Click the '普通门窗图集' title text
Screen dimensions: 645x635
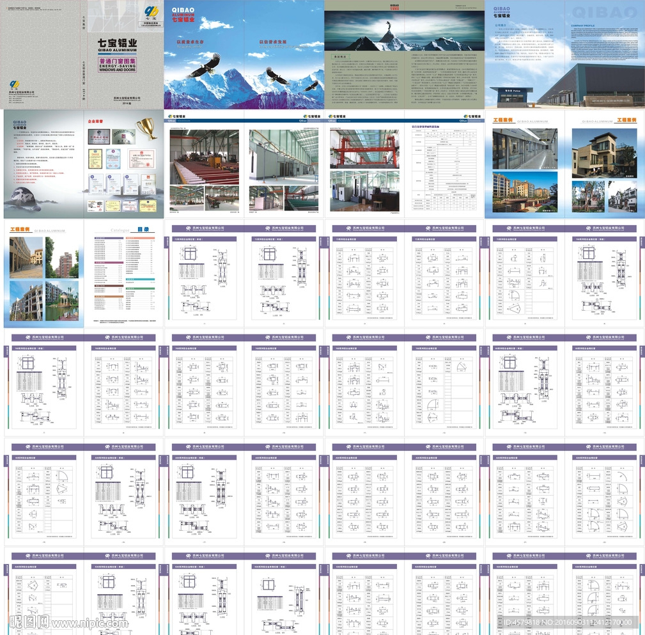tap(117, 61)
